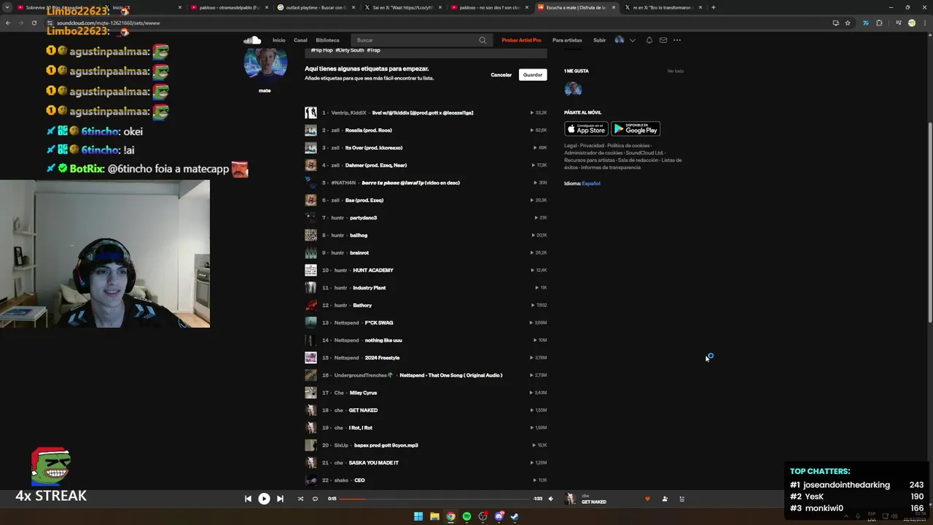The width and height of the screenshot is (933, 525).
Task: Open the App Store download badge
Action: (586, 129)
